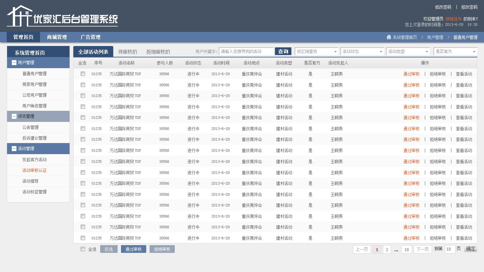
Task: Collapse the 活动管理 sidebar section minus icon
Action: point(14,148)
